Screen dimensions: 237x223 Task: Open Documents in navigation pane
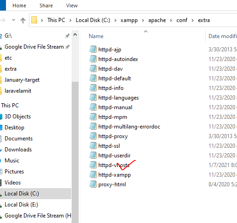tap(18, 139)
